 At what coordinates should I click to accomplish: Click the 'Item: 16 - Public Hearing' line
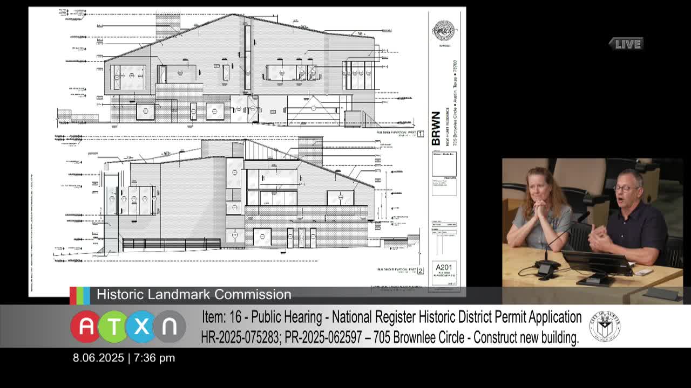(x=392, y=317)
